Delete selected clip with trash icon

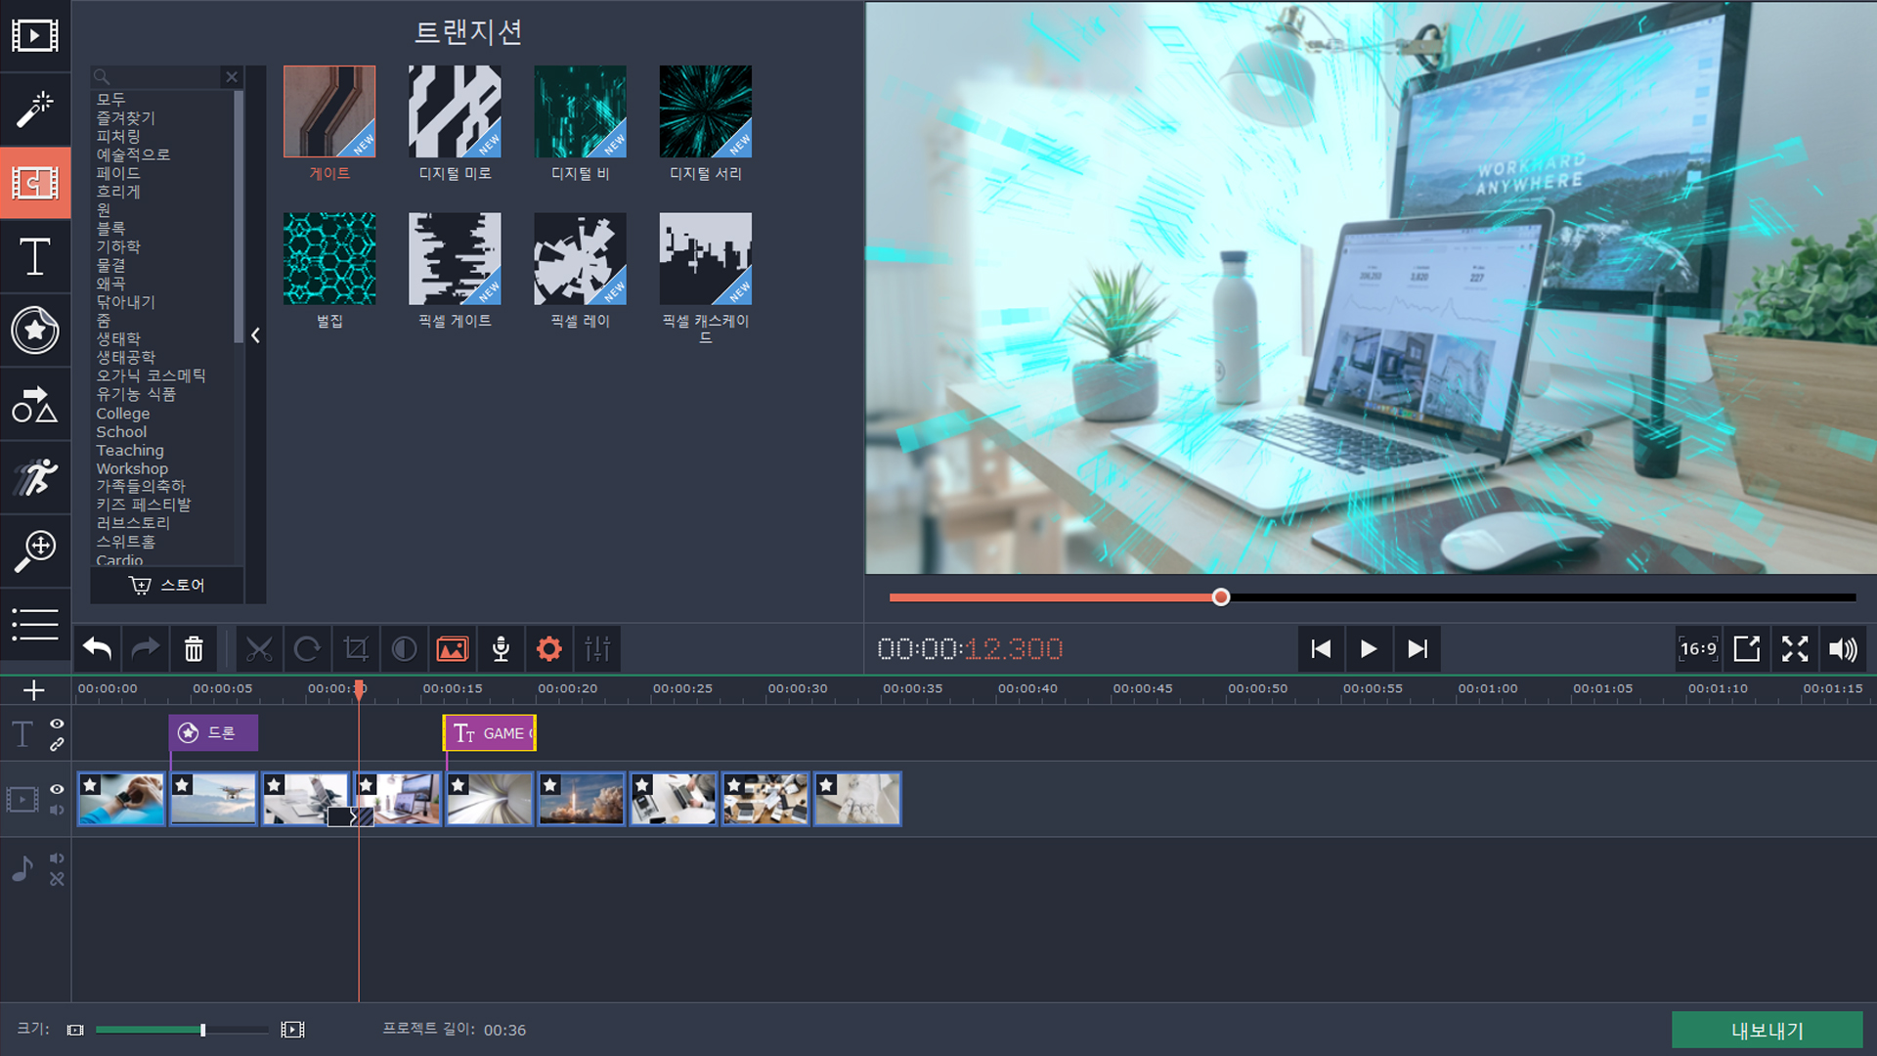pyautogui.click(x=194, y=649)
